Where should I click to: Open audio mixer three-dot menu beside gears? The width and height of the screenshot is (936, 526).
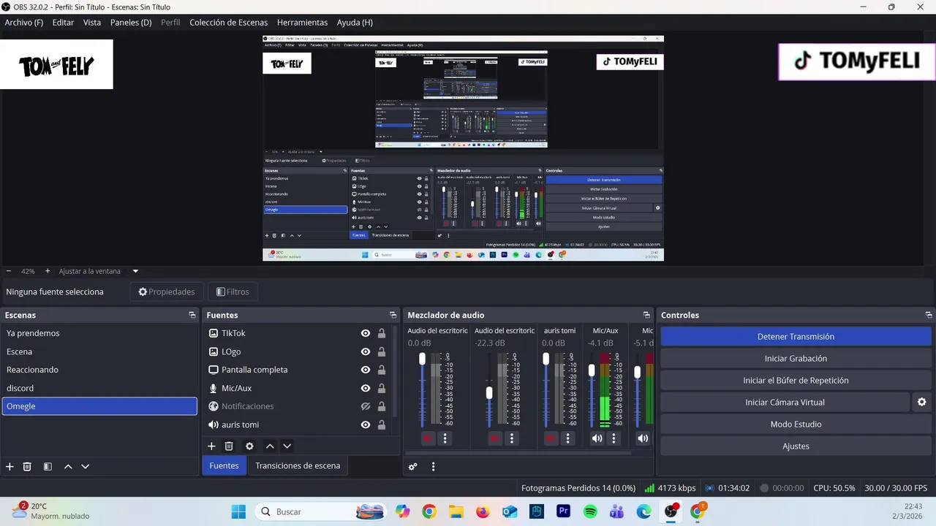433,466
